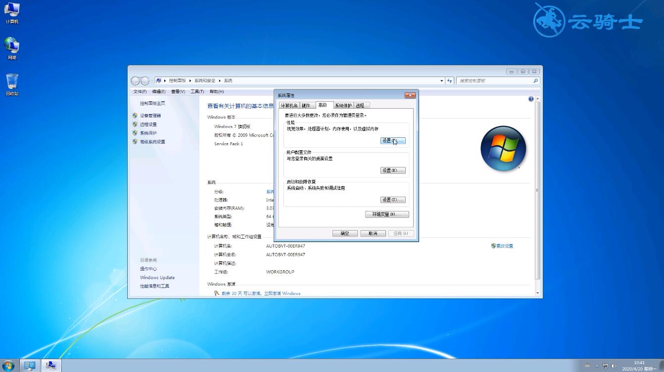
Task: Click 确定 in System Properties dialog
Action: 345,234
